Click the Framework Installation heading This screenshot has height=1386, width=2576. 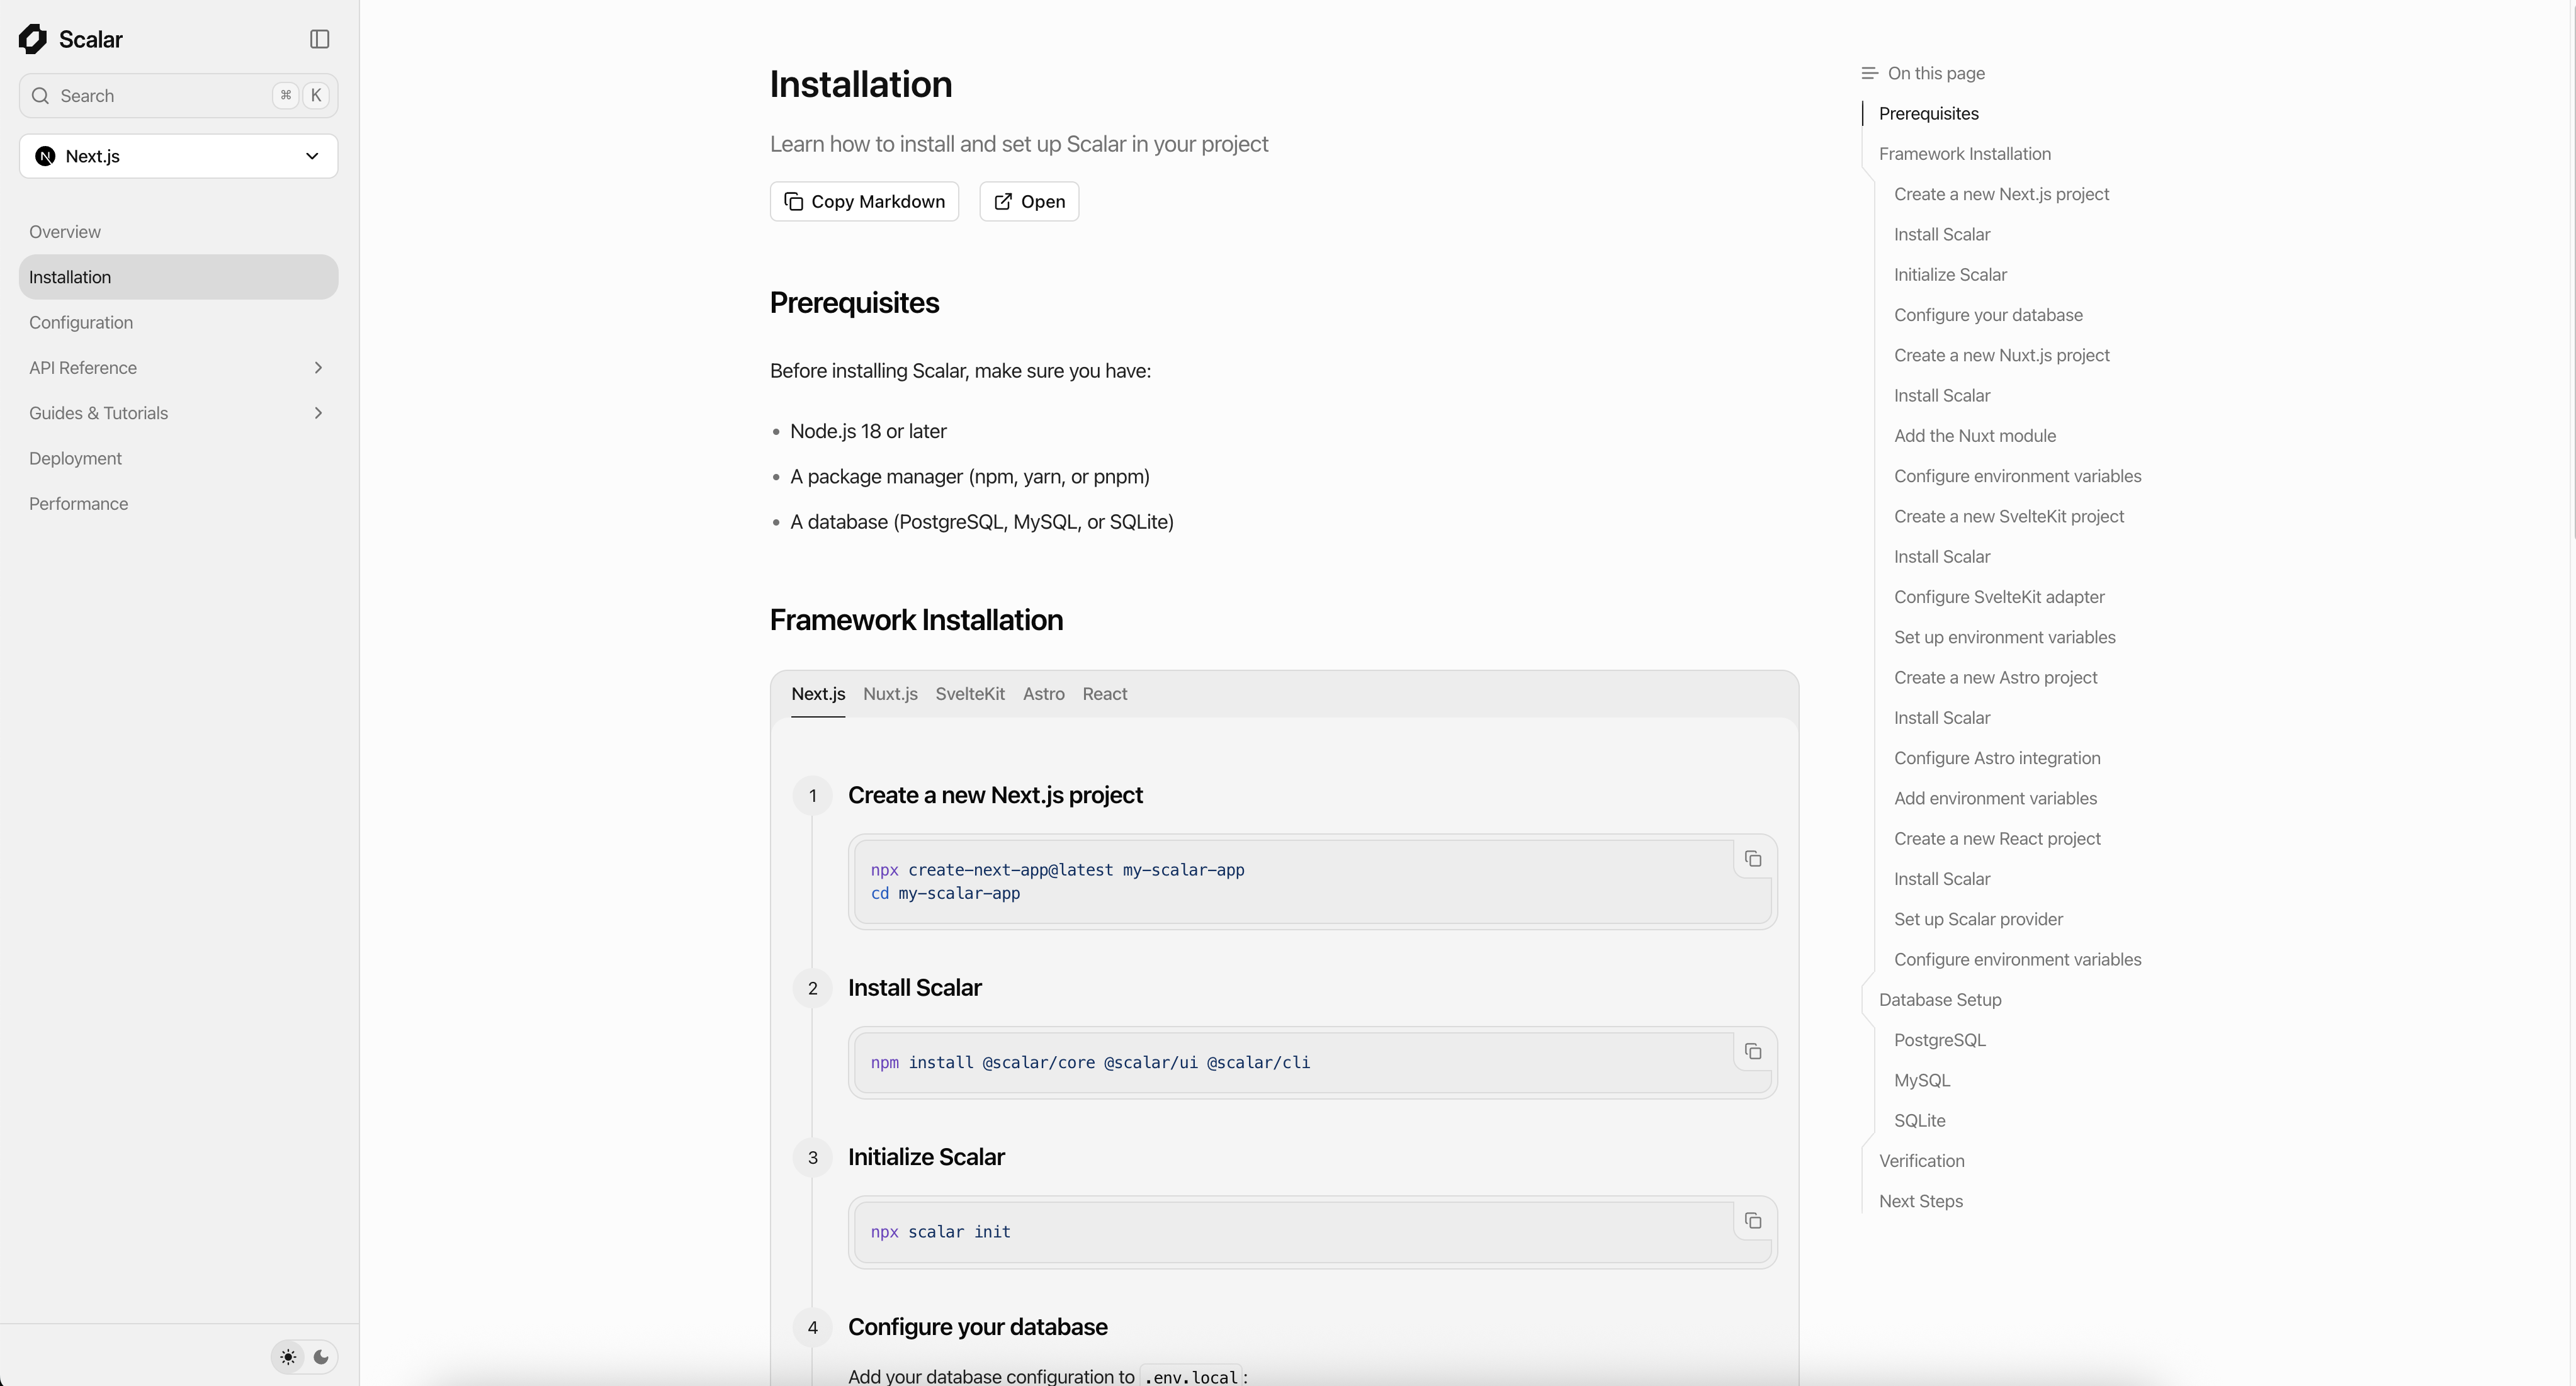[x=916, y=620]
